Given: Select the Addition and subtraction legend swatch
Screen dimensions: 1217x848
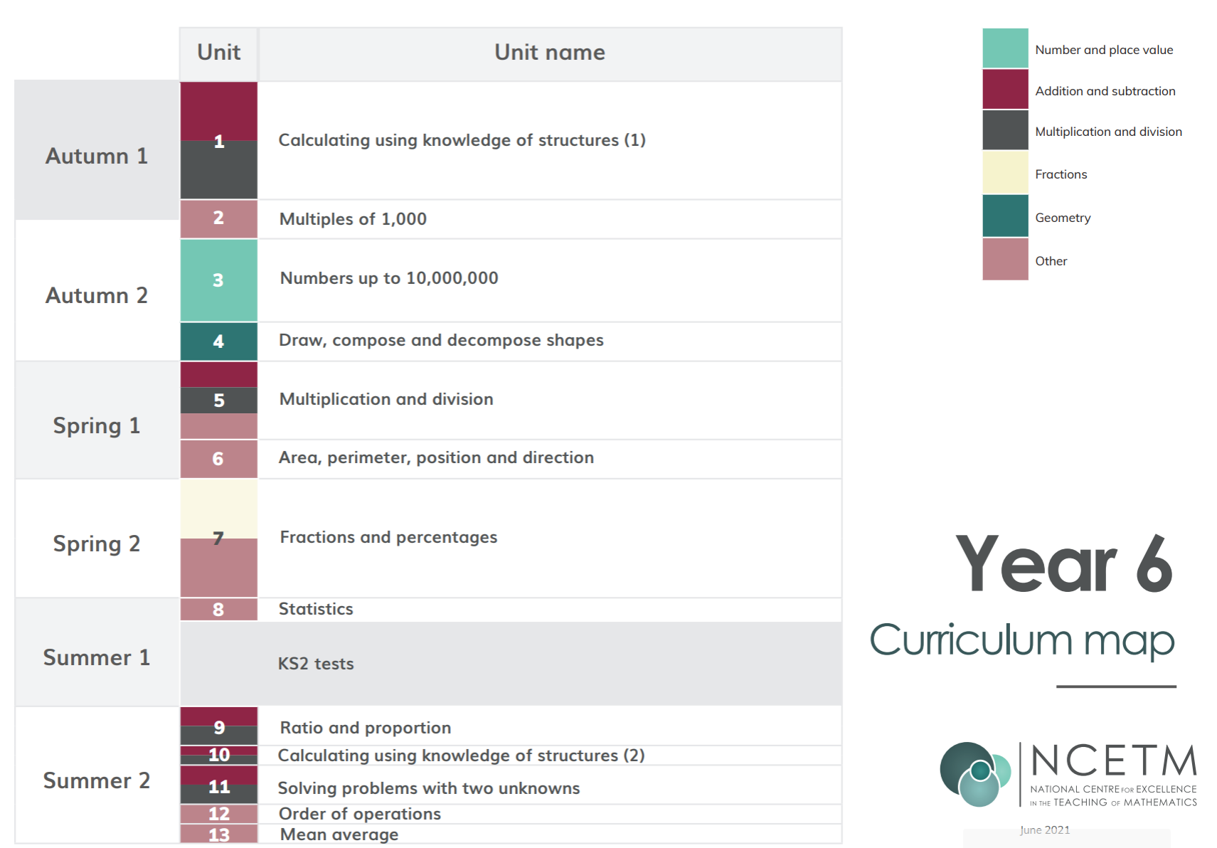Looking at the screenshot, I should pyautogui.click(x=1005, y=90).
